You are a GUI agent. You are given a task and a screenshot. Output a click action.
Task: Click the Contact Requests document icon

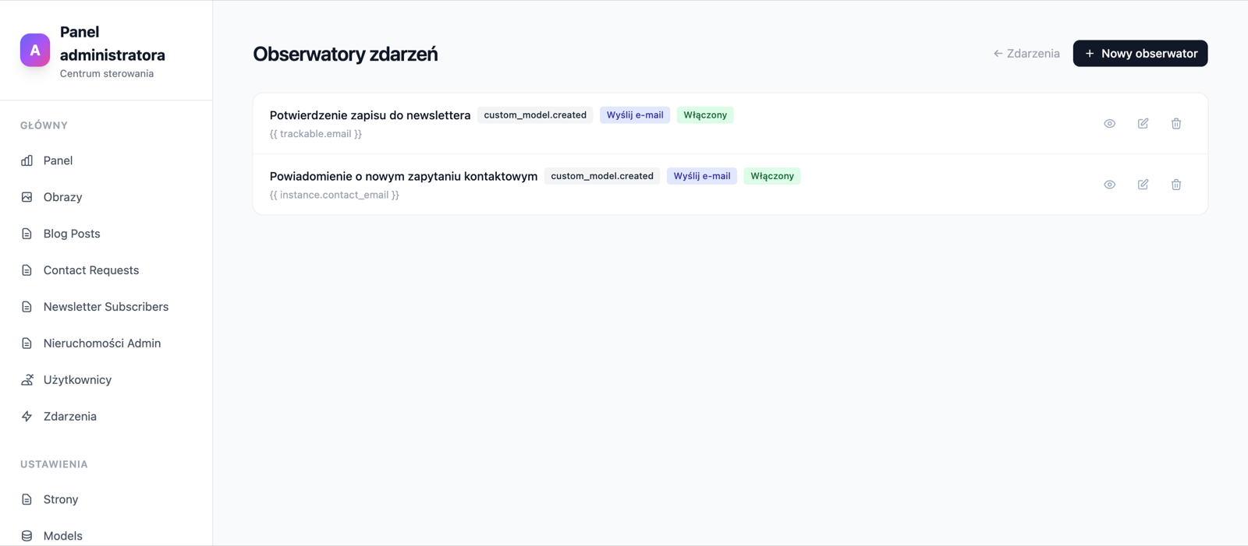tap(27, 270)
